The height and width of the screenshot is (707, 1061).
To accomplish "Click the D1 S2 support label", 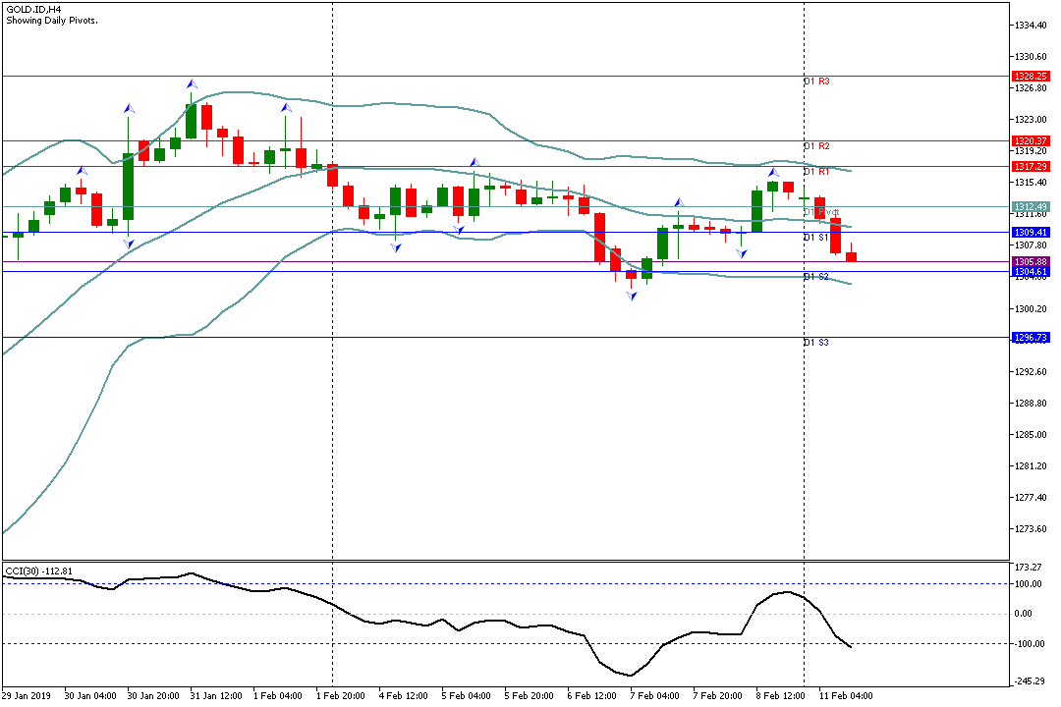I will click(x=816, y=277).
